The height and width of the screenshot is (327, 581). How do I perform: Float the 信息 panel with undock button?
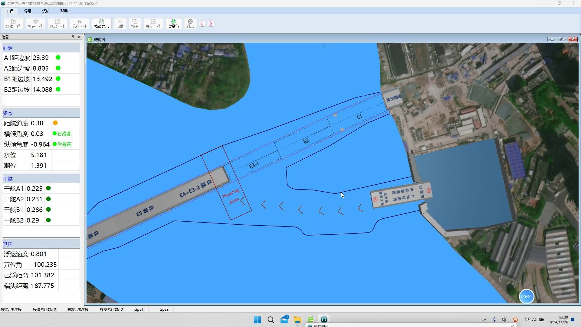coord(73,37)
